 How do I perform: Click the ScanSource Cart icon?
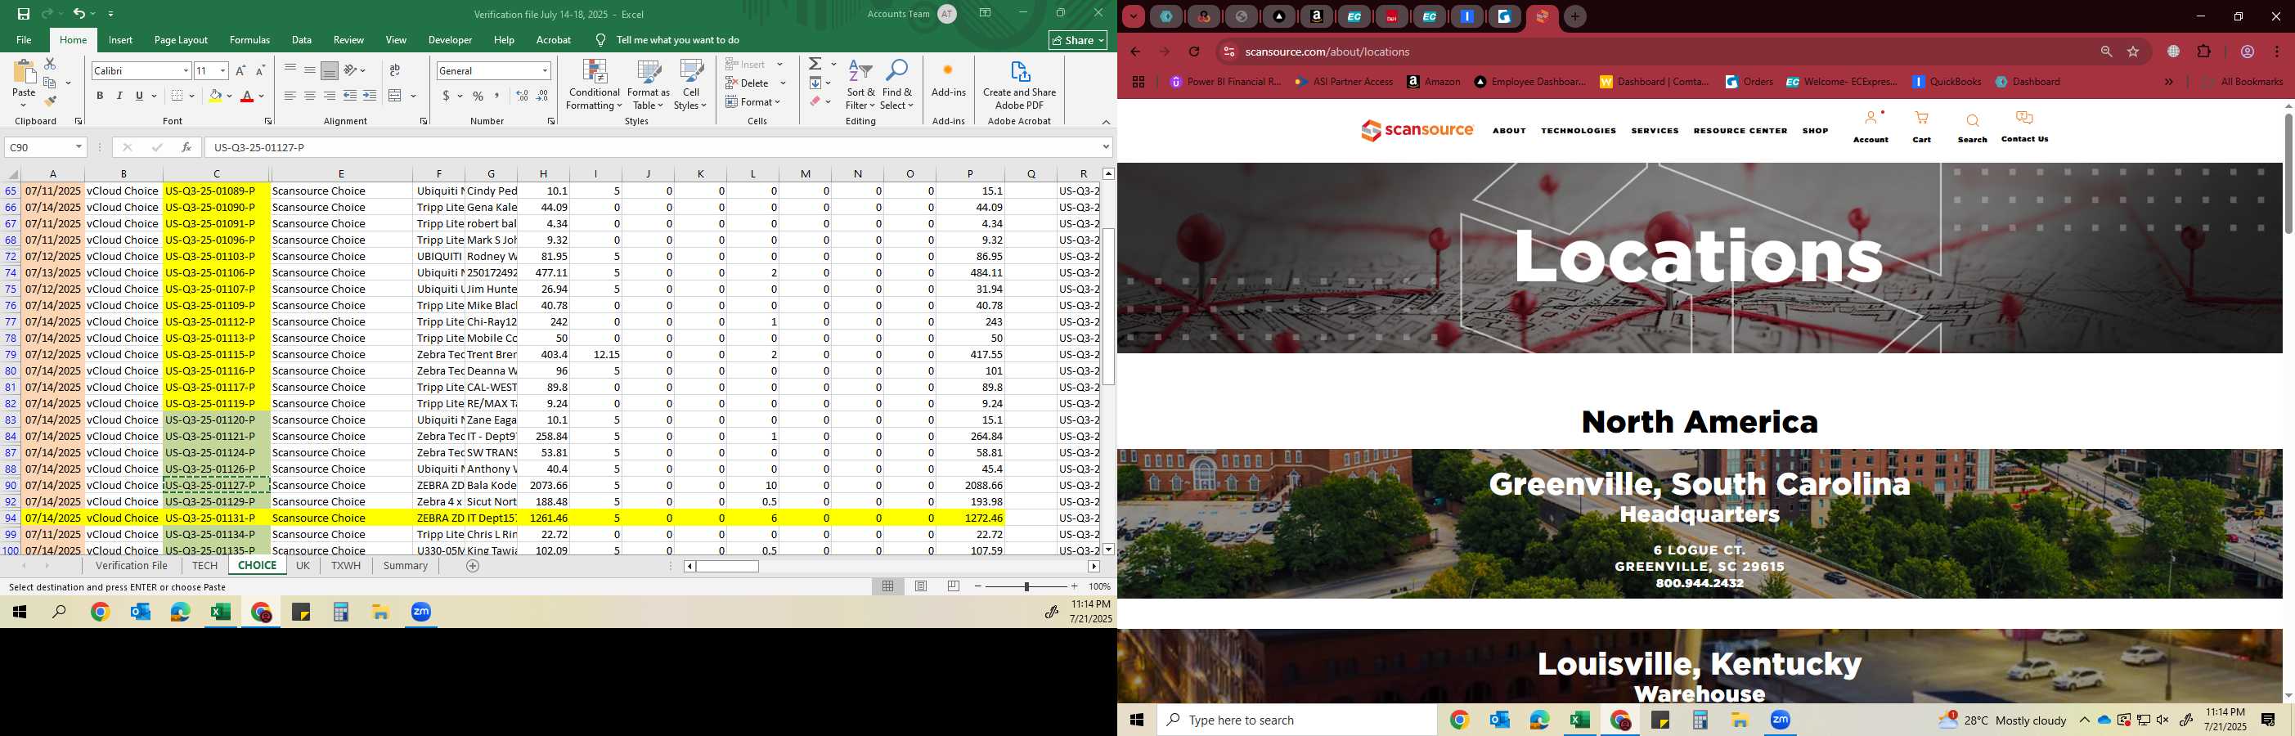click(x=1922, y=119)
